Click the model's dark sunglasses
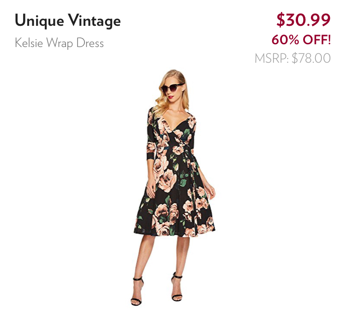This screenshot has width=346, height=319. click(172, 88)
